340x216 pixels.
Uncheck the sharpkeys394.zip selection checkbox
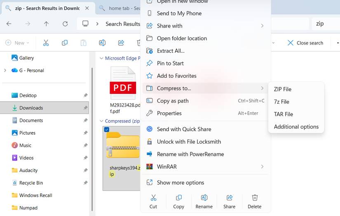coord(107,130)
